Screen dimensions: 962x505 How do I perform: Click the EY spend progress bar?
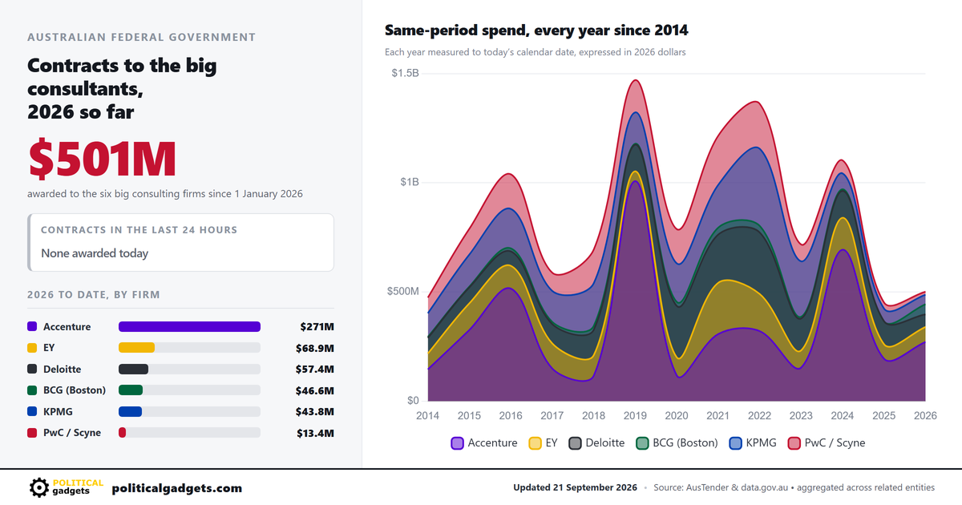tap(190, 348)
